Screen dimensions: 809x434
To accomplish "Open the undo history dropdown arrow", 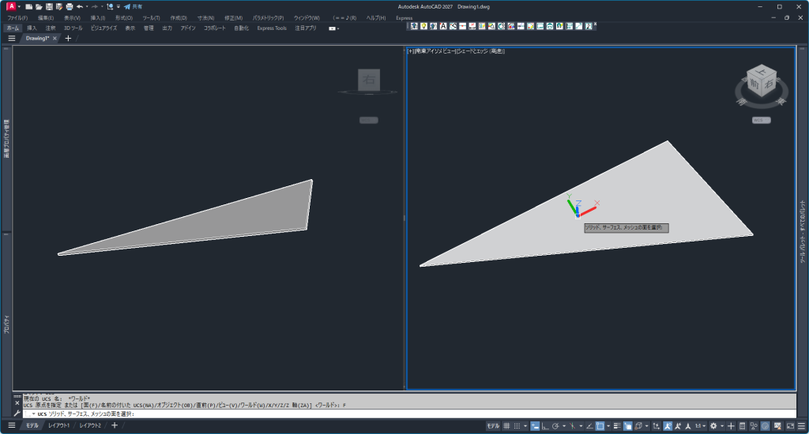I will [87, 6].
